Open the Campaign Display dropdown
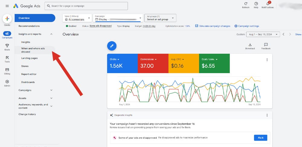 point(118,18)
